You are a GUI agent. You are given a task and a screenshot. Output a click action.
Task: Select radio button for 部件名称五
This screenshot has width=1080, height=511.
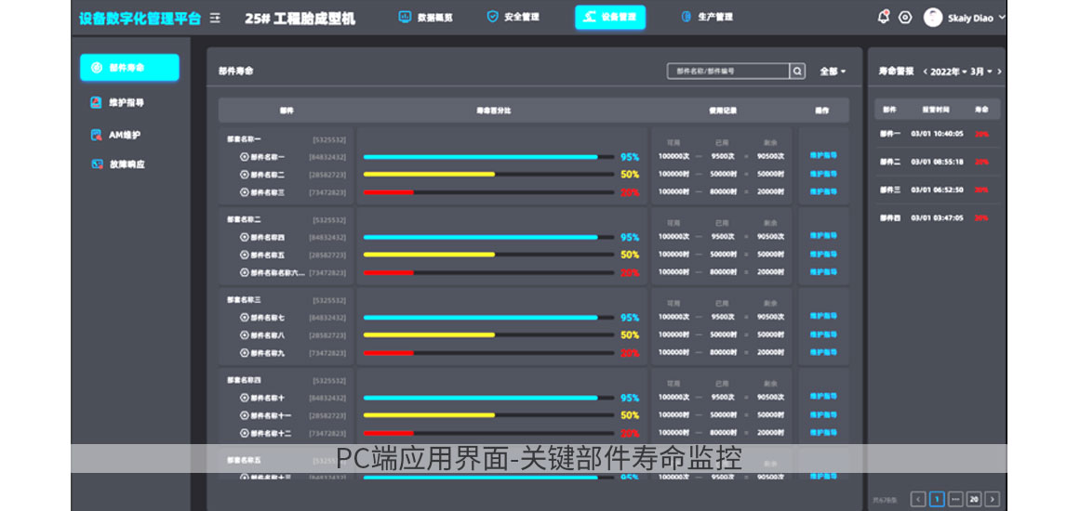click(x=245, y=255)
